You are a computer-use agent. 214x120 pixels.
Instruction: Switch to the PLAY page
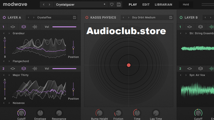point(133,5)
